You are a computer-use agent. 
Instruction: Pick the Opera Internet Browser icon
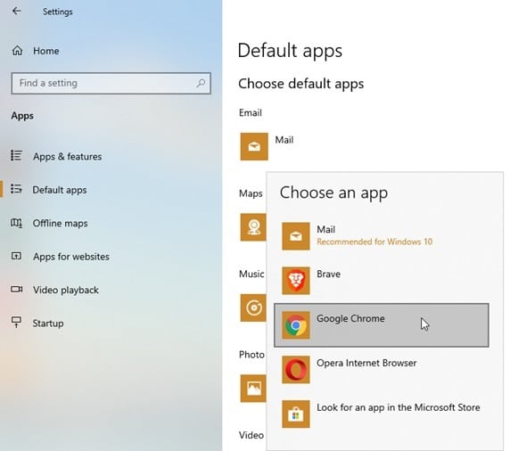[x=296, y=370]
